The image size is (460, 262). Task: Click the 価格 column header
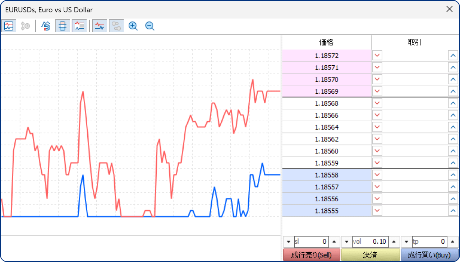point(326,42)
